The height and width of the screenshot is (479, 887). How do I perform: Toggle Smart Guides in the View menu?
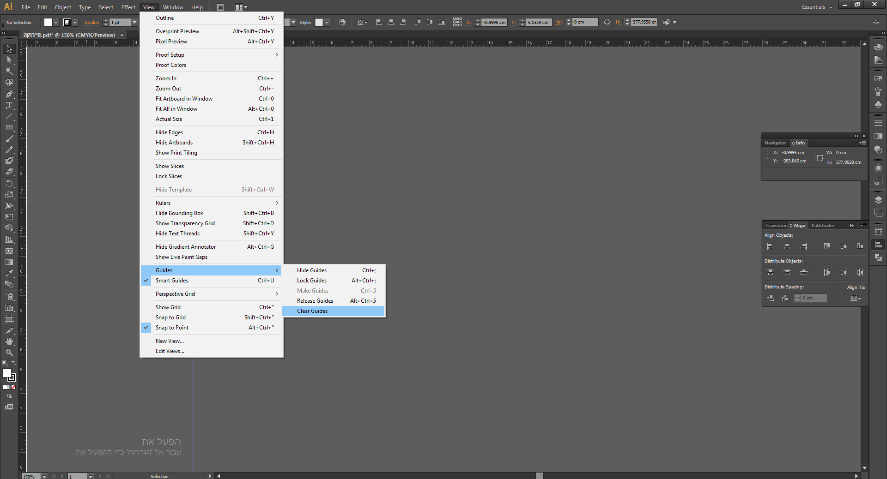(x=212, y=281)
